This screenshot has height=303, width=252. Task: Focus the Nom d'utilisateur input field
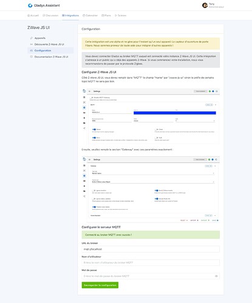click(151, 262)
